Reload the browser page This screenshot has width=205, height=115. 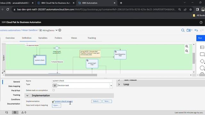[8, 9]
